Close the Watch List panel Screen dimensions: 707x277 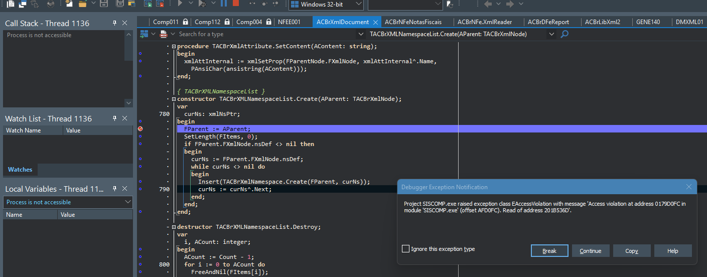[125, 118]
